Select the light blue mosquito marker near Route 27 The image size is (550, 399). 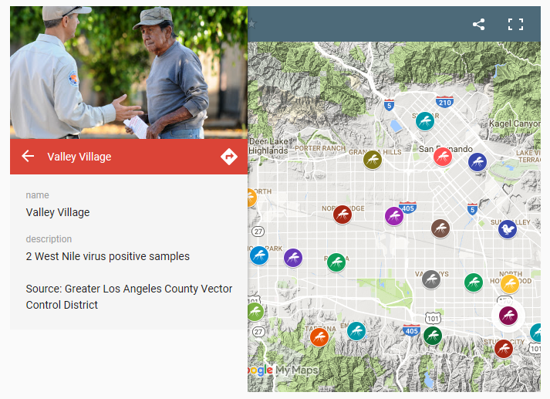(x=259, y=255)
